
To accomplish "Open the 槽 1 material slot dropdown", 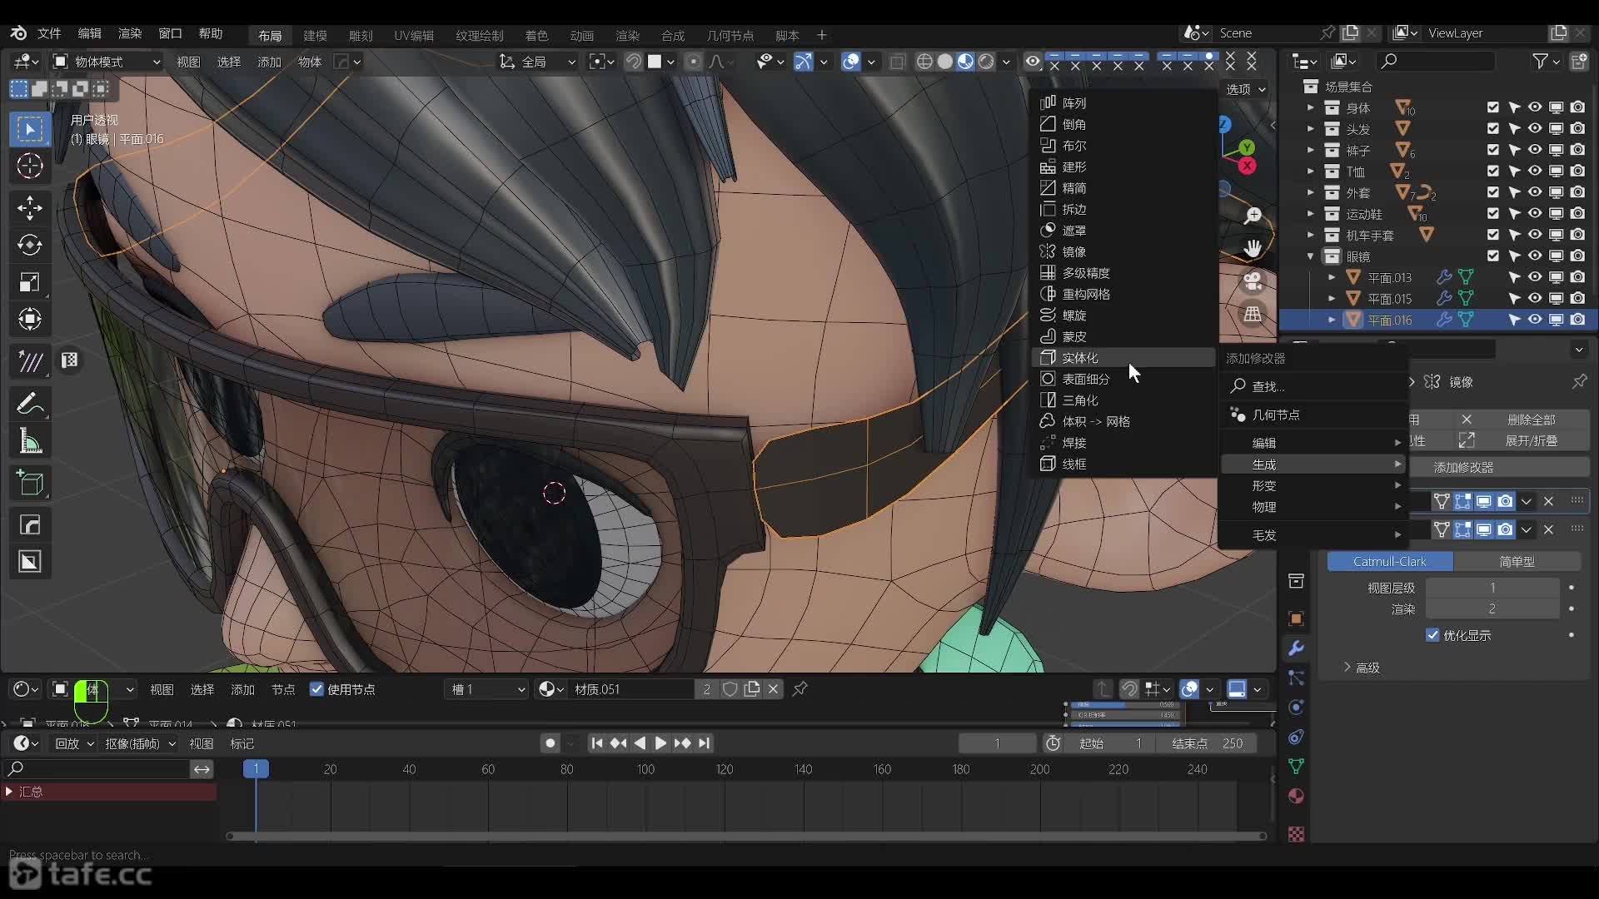I will coord(488,689).
